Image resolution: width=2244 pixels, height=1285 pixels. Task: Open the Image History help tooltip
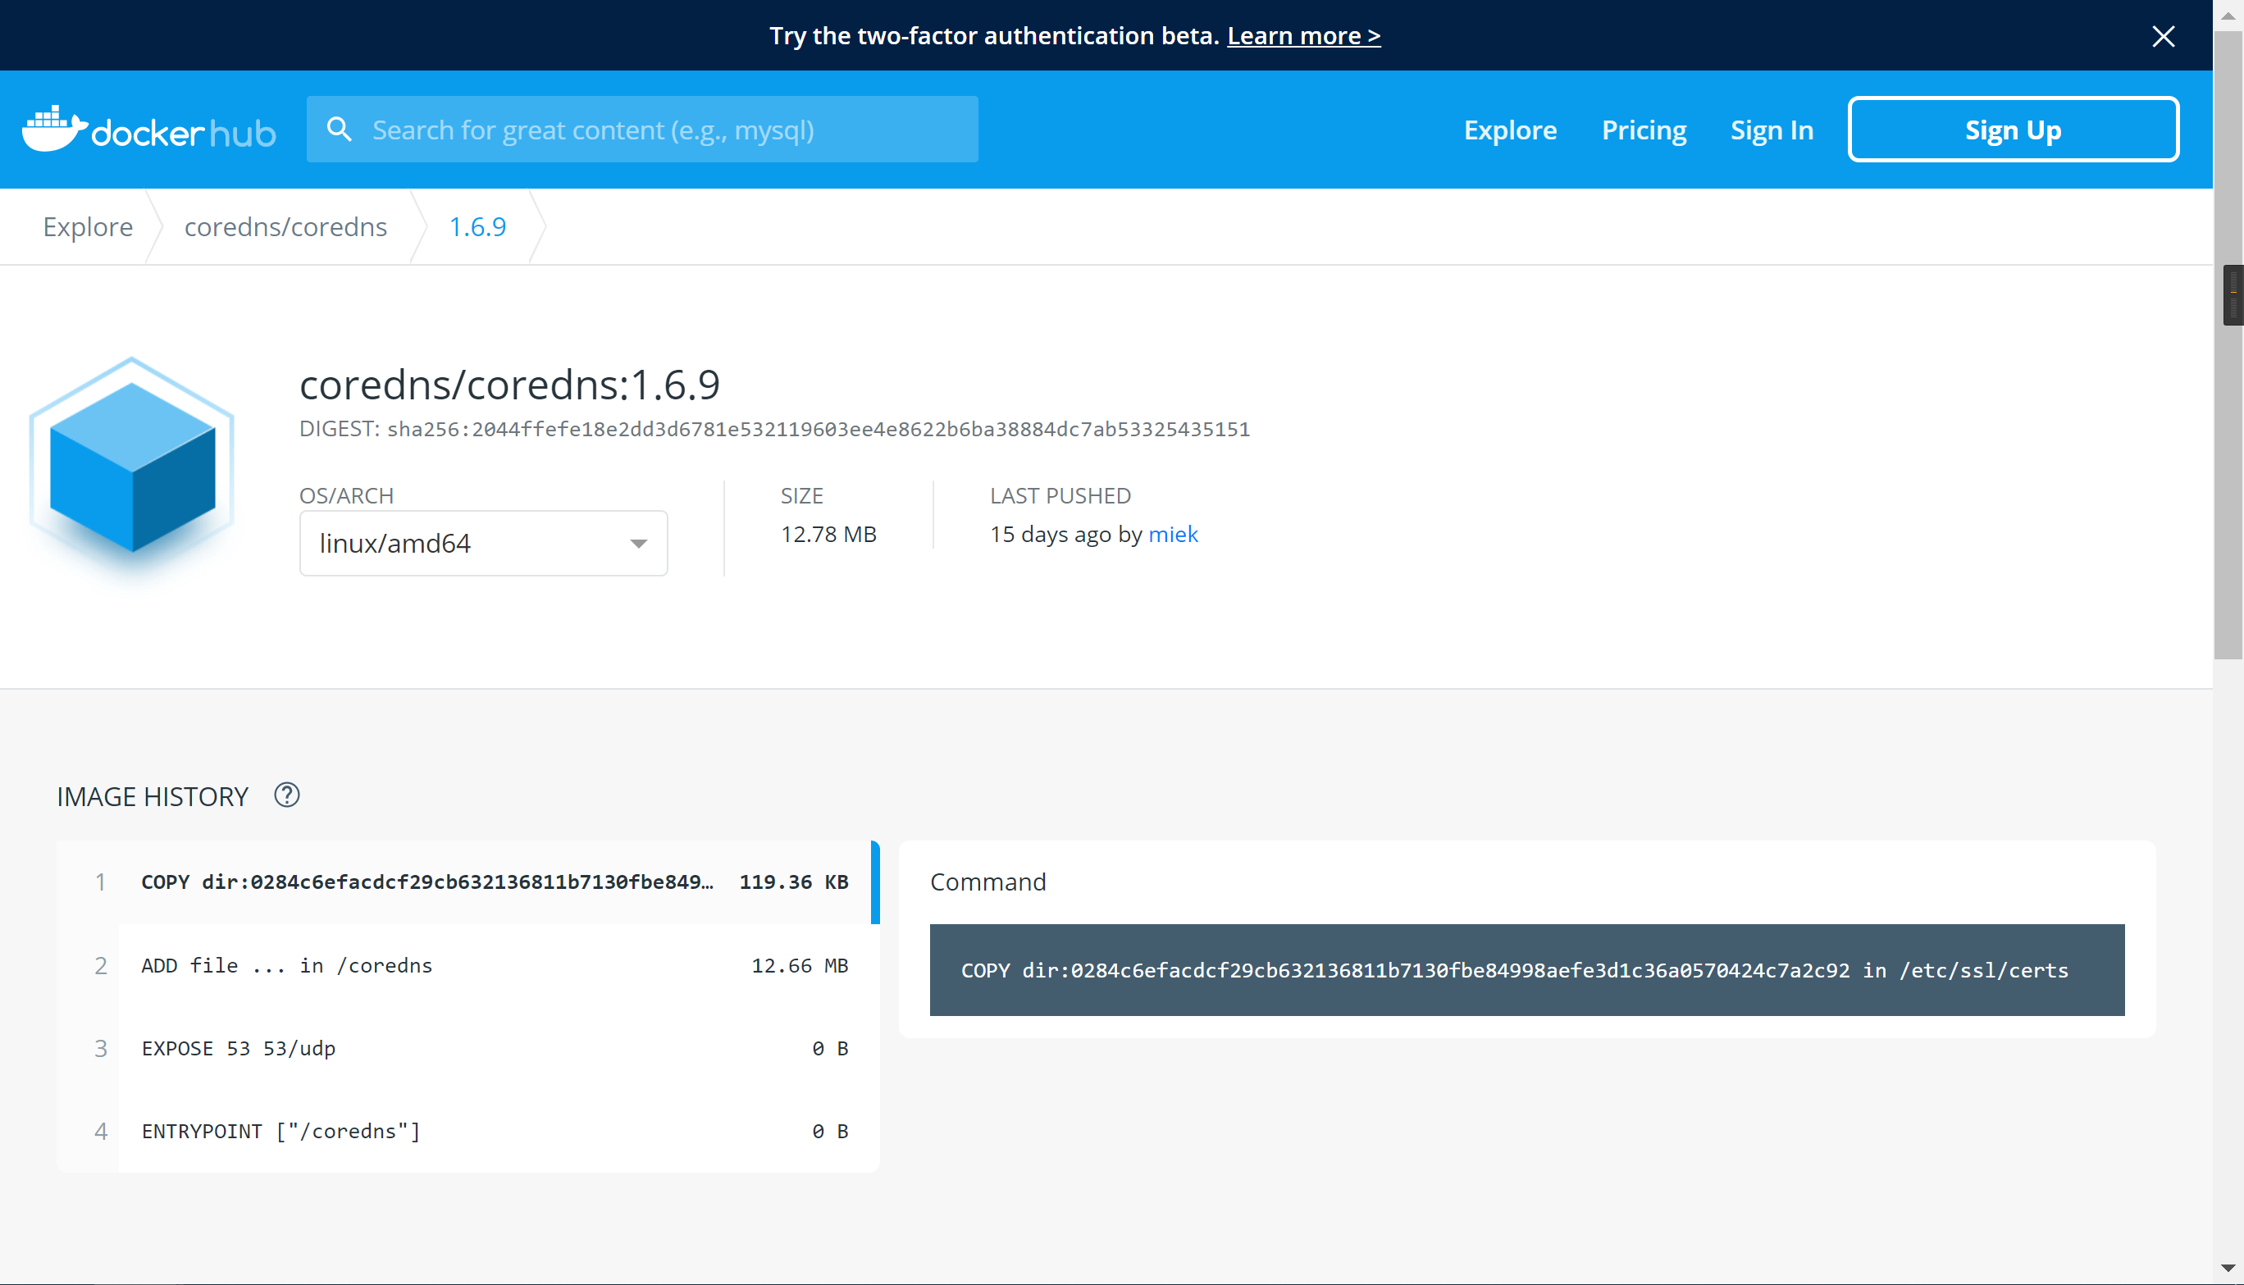click(x=286, y=795)
